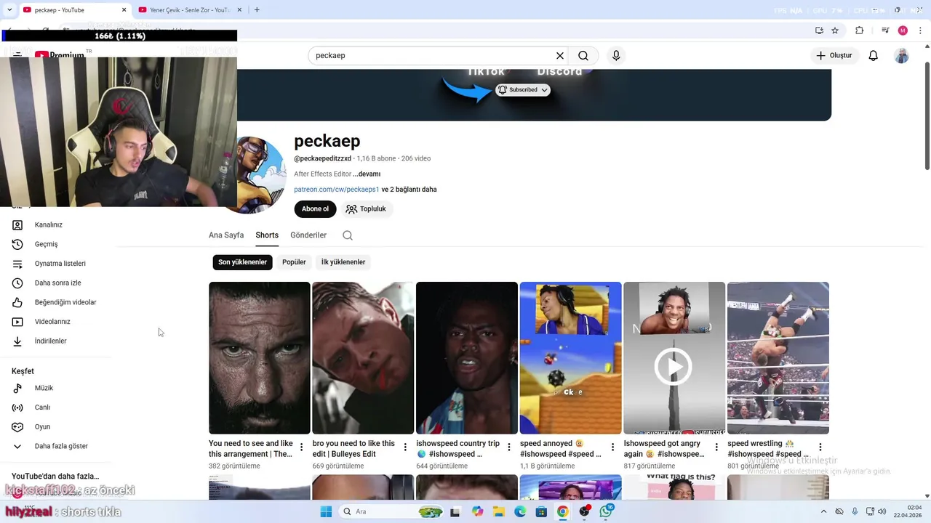Image resolution: width=931 pixels, height=523 pixels.
Task: Select 'Son yüklenenler' filter chip
Action: [x=243, y=262]
